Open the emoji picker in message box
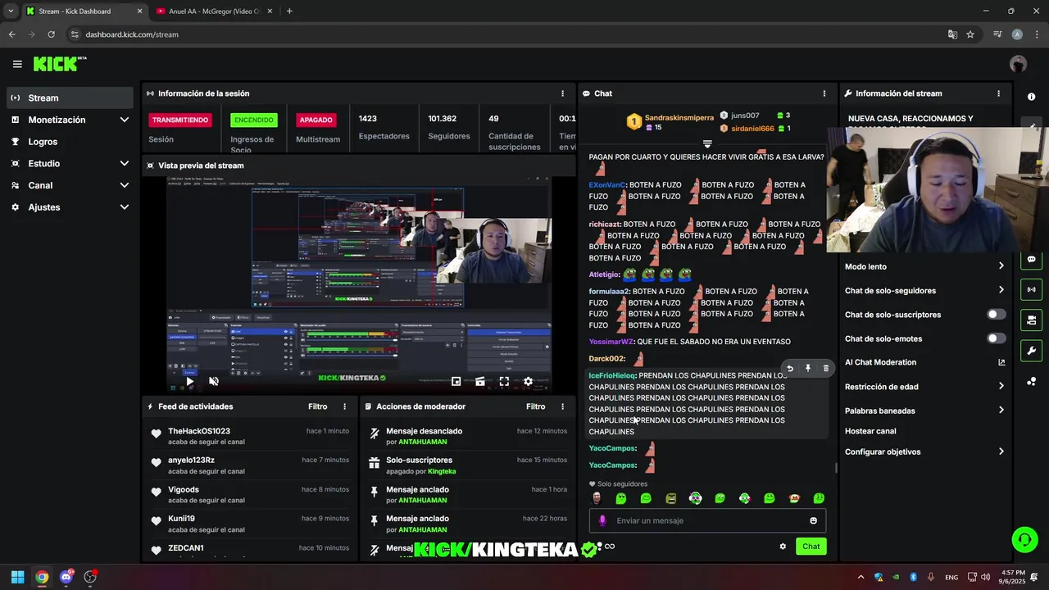This screenshot has height=590, width=1049. (813, 520)
